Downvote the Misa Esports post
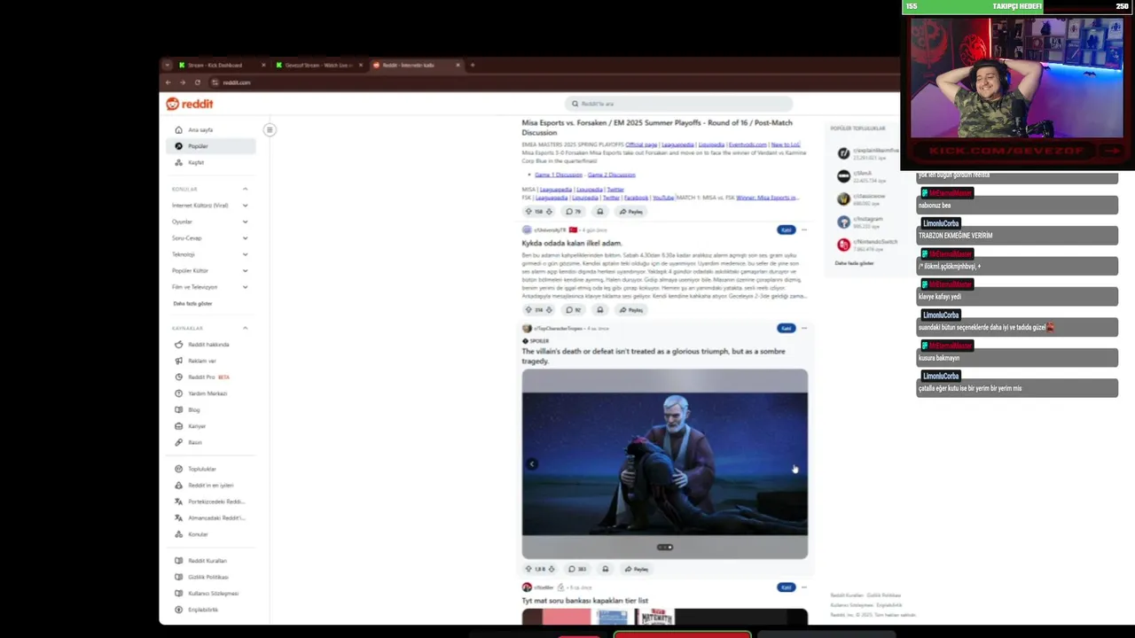The image size is (1135, 638). tap(549, 212)
